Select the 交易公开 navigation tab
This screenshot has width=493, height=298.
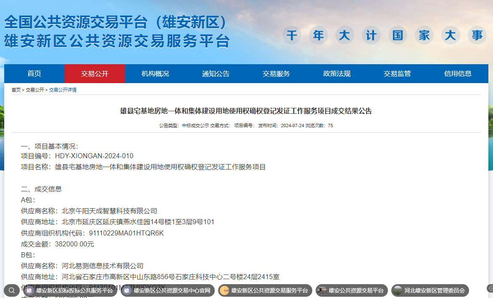[x=95, y=73]
